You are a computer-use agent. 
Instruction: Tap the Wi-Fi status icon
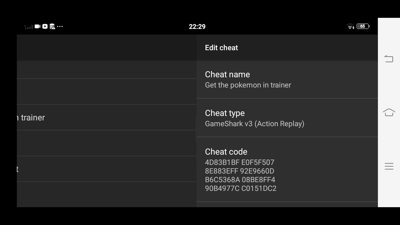(x=351, y=27)
